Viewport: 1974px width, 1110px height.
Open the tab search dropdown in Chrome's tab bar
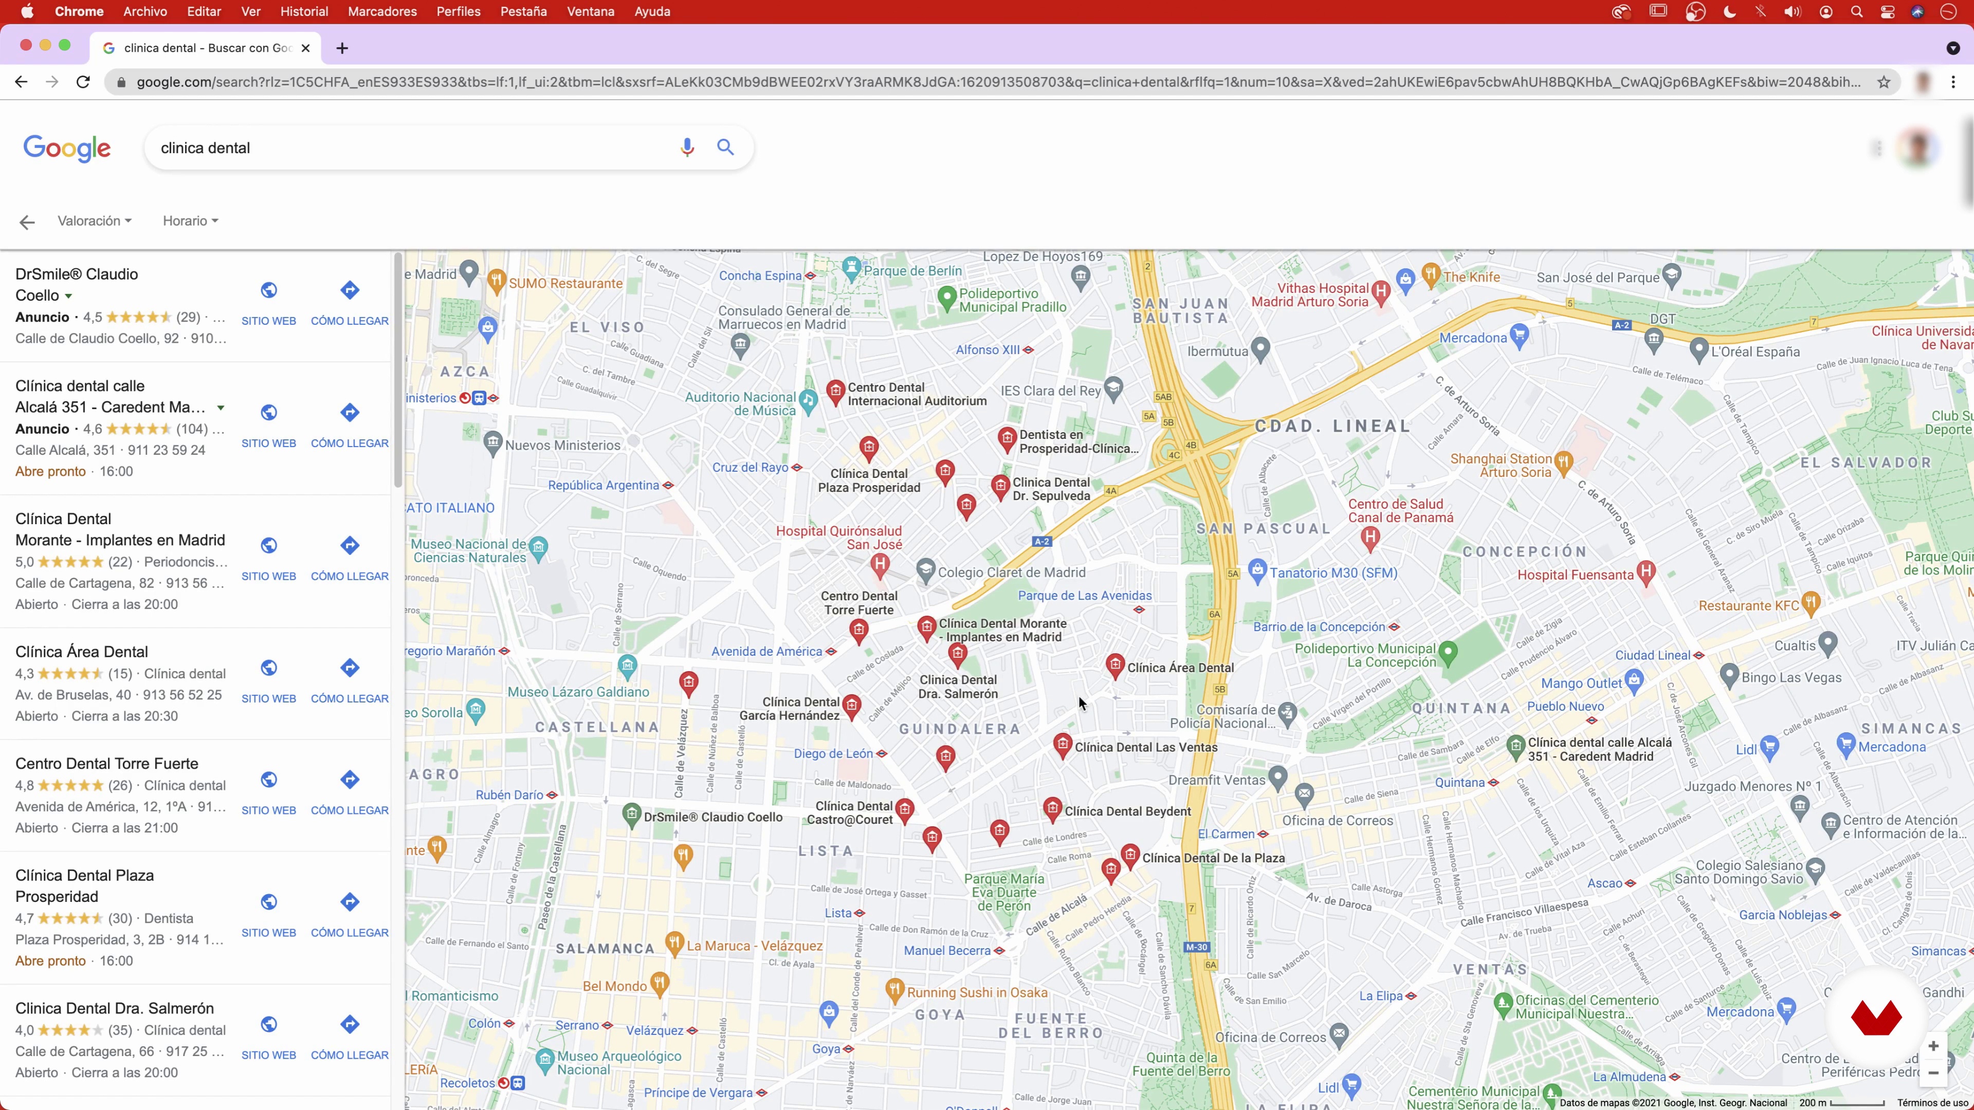(1953, 48)
